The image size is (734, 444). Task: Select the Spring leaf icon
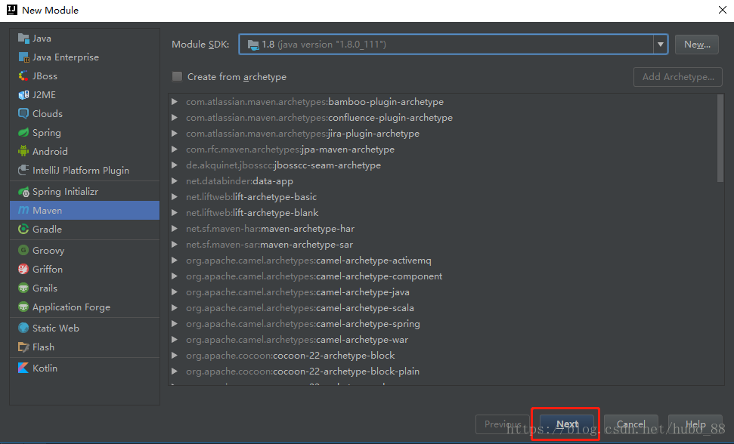point(23,133)
